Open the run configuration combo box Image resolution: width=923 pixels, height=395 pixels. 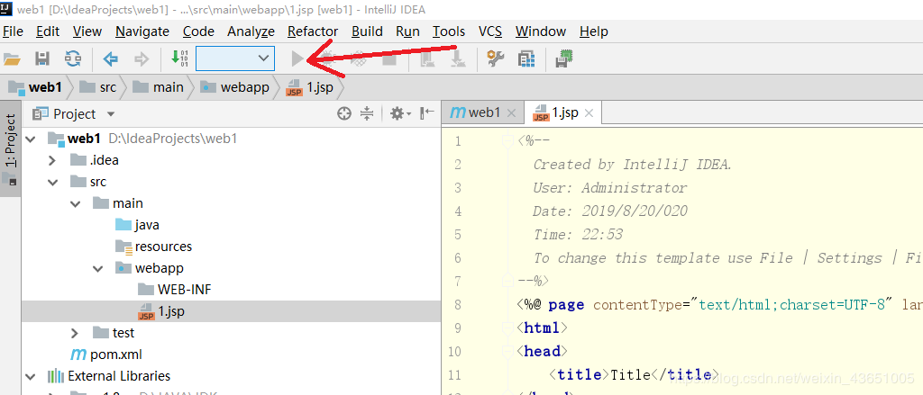[235, 58]
